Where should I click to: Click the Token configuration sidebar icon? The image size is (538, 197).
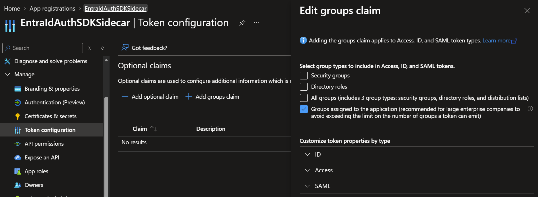(x=18, y=130)
